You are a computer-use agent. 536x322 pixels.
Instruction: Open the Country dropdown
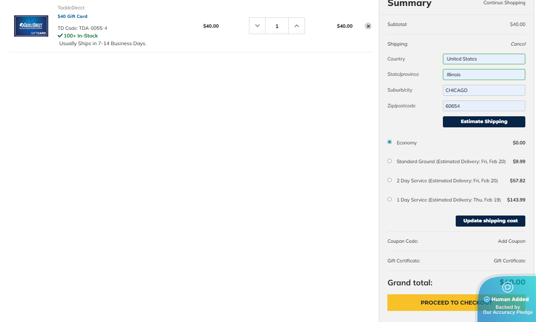483,59
